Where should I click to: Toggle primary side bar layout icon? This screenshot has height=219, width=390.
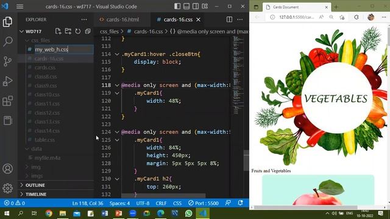pyautogui.click(x=177, y=7)
